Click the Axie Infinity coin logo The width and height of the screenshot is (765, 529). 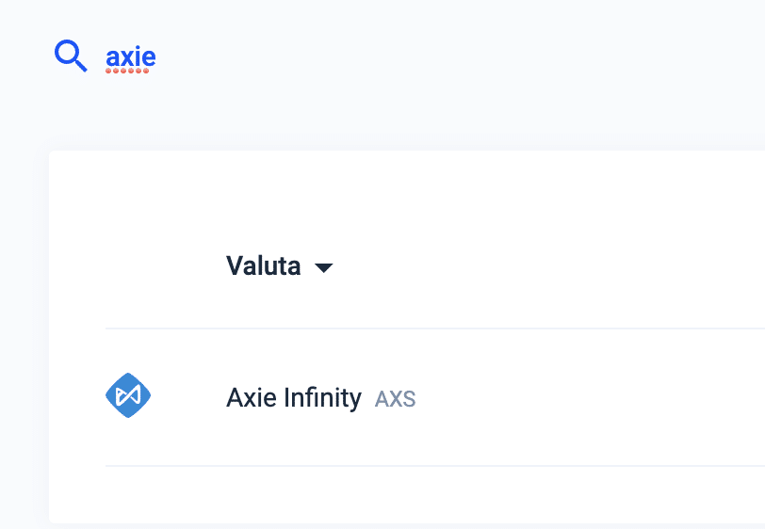(128, 396)
